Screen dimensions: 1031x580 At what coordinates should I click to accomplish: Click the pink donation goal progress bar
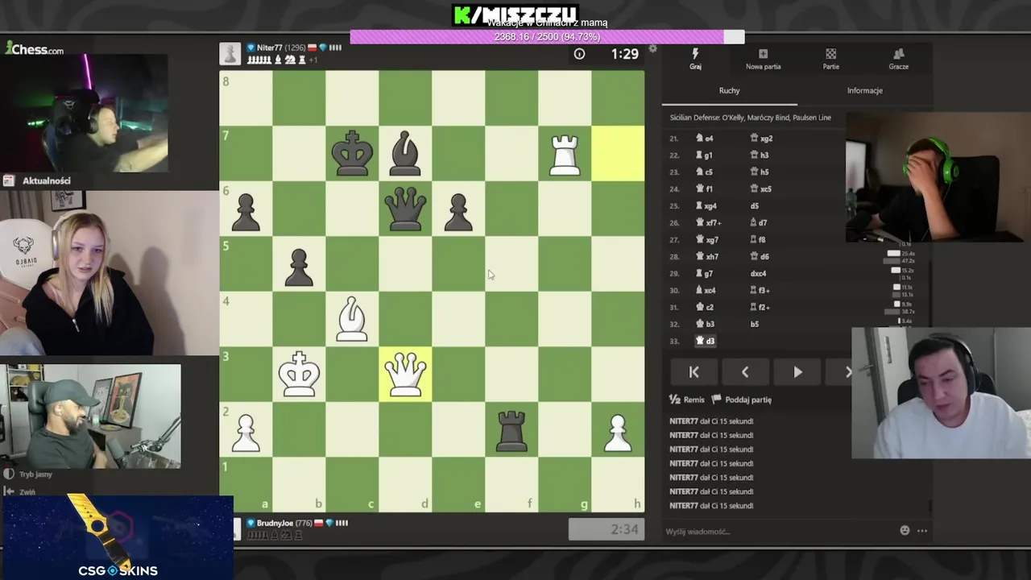point(547,37)
